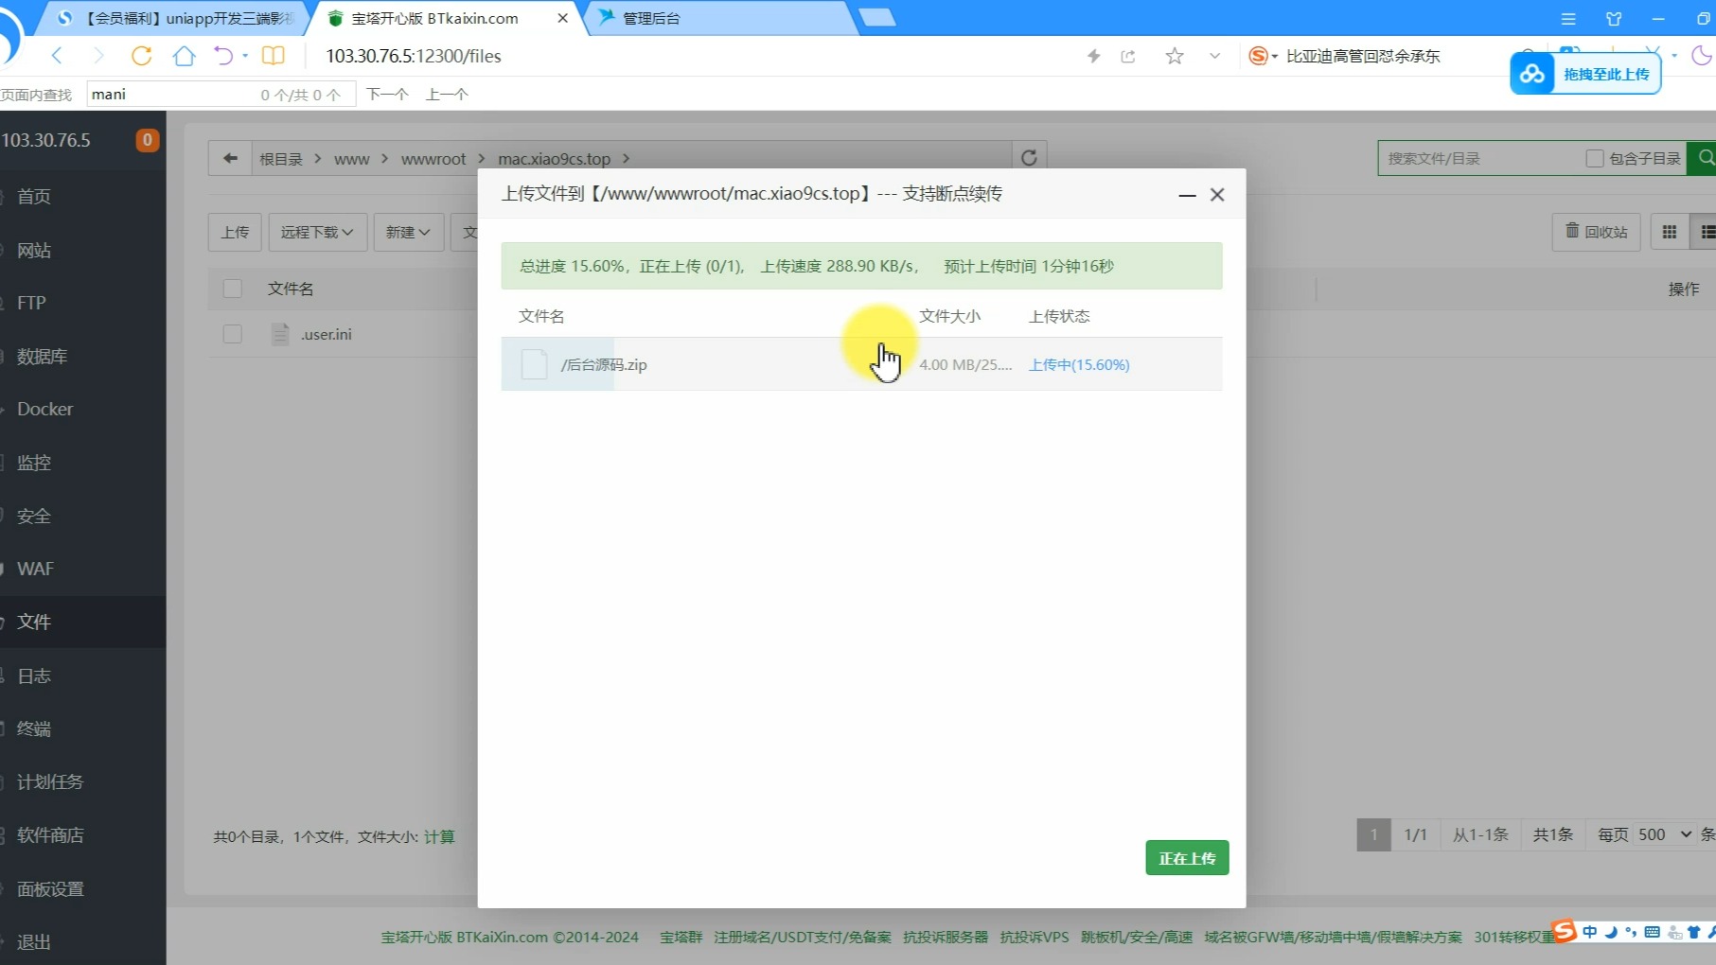This screenshot has width=1716, height=965.
Task: Refresh the file list directory icon
Action: [x=1029, y=158]
